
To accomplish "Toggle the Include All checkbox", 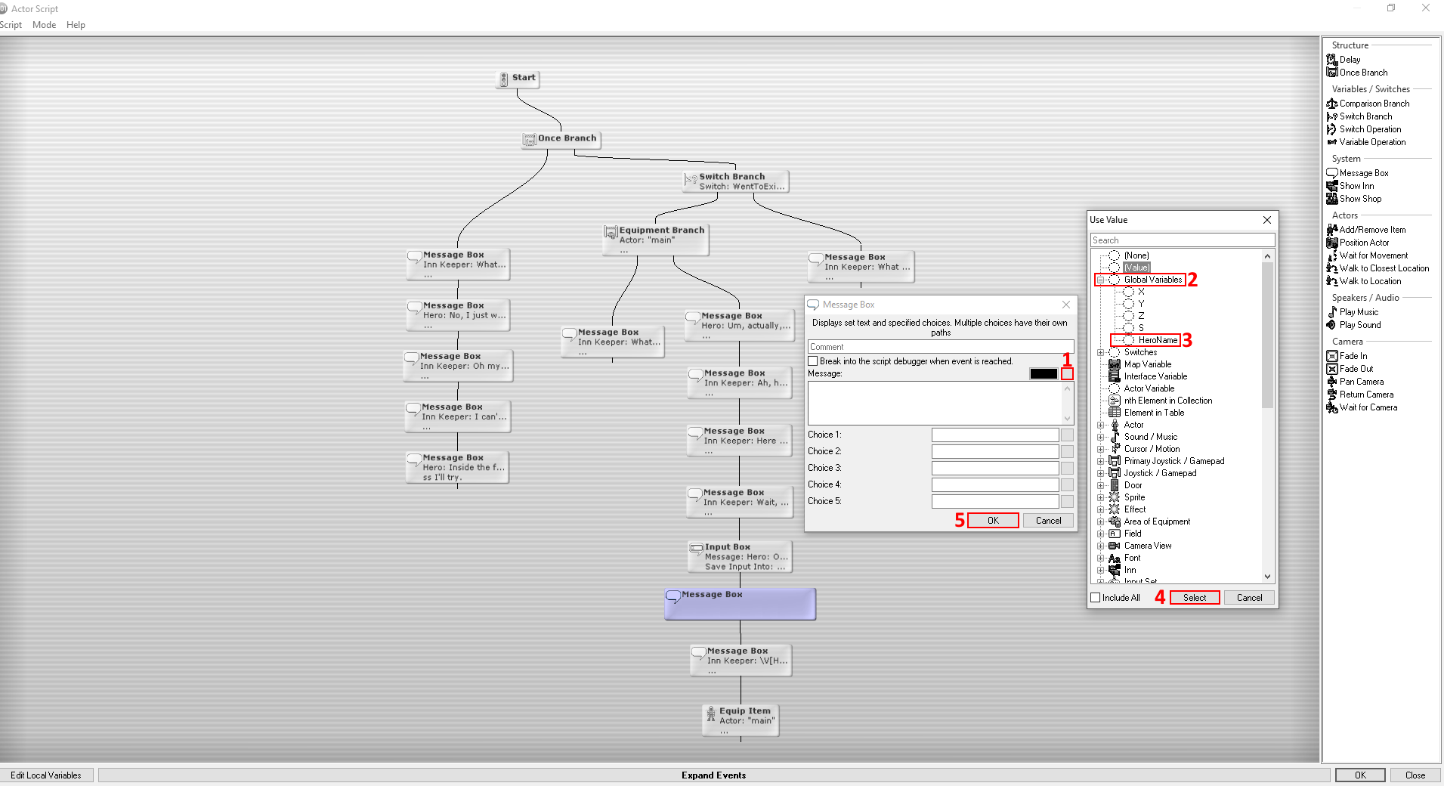I will 1096,598.
